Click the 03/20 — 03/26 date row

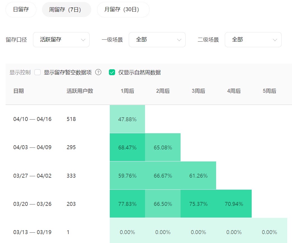click(32, 204)
